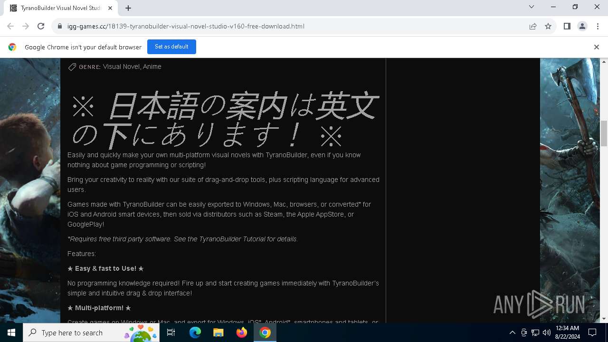Screen dimensions: 608x342
Task: Click the Visual Novel genre link
Action: click(121, 66)
